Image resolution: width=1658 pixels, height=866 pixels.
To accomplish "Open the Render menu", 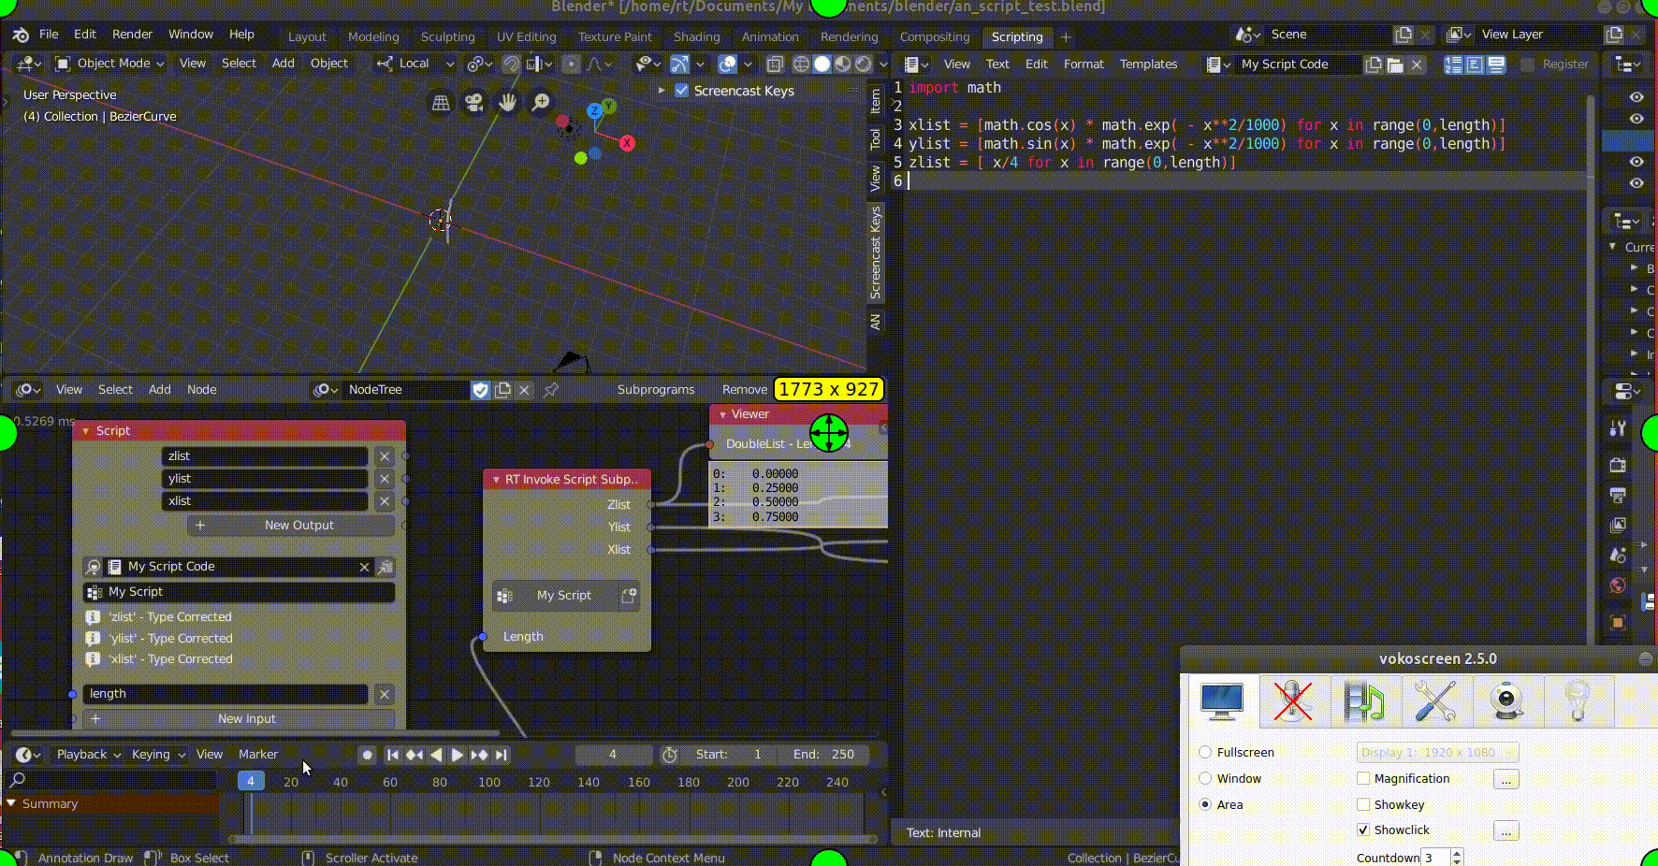I will click(x=132, y=34).
